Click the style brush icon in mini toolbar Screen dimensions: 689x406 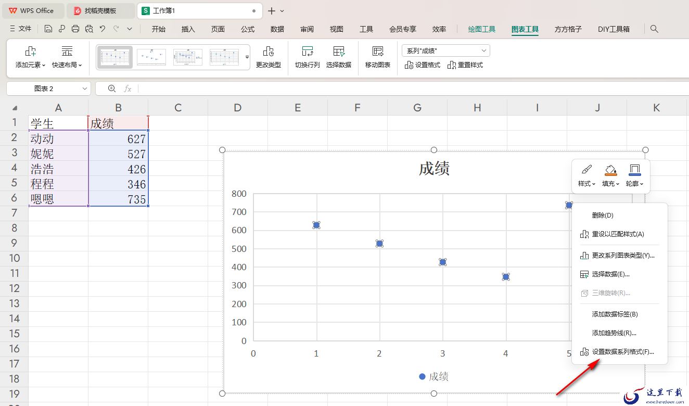586,170
